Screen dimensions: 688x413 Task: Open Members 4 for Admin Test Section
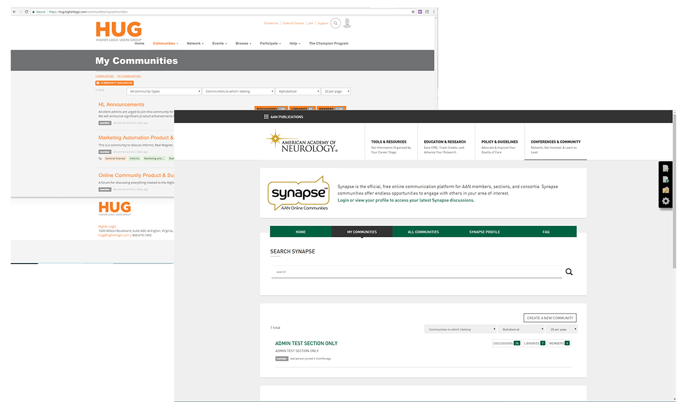(x=559, y=343)
